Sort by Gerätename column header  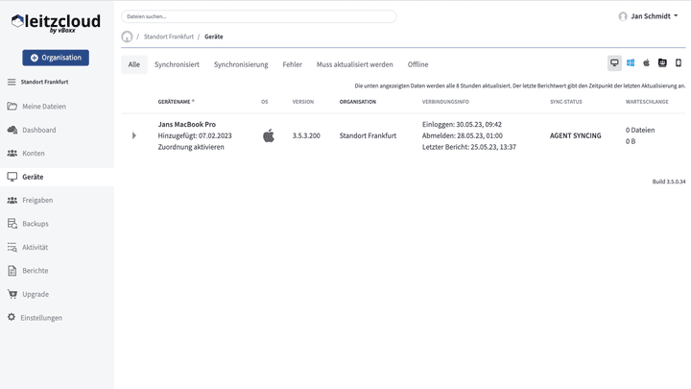click(176, 101)
